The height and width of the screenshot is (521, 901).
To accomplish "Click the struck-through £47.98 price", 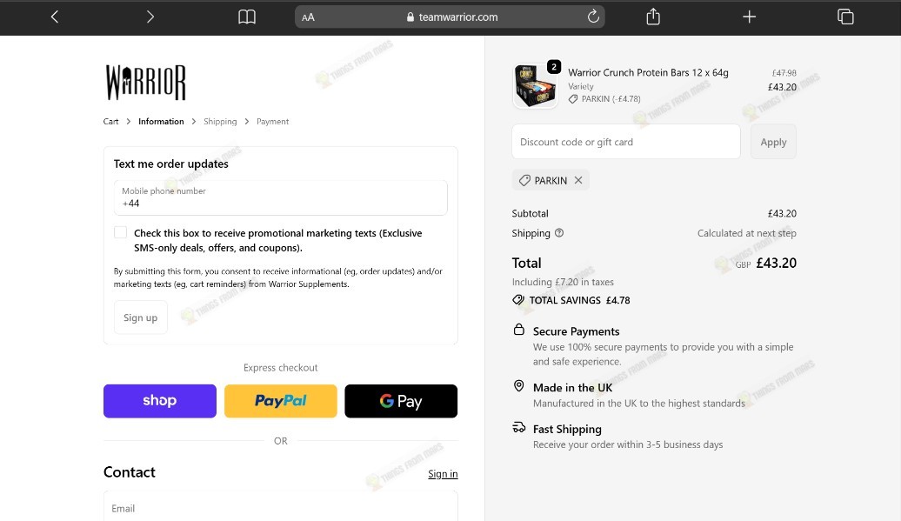I will pyautogui.click(x=784, y=73).
